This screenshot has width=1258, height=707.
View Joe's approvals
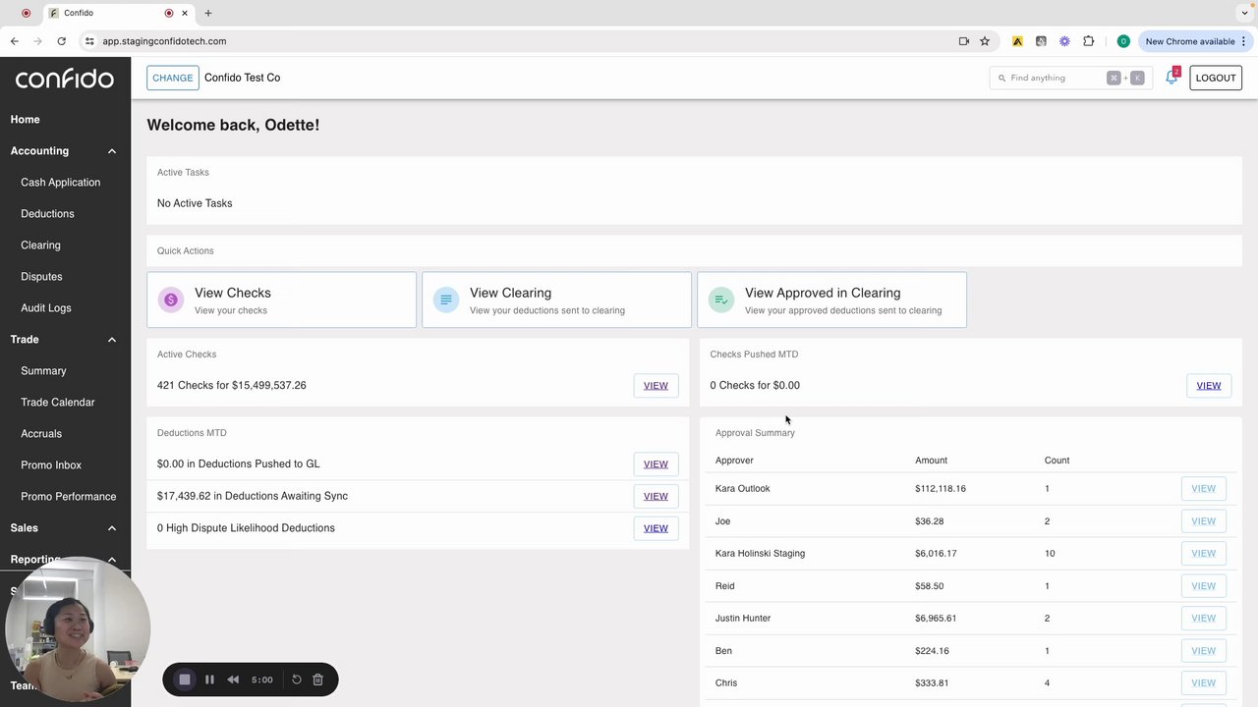[x=1203, y=521]
